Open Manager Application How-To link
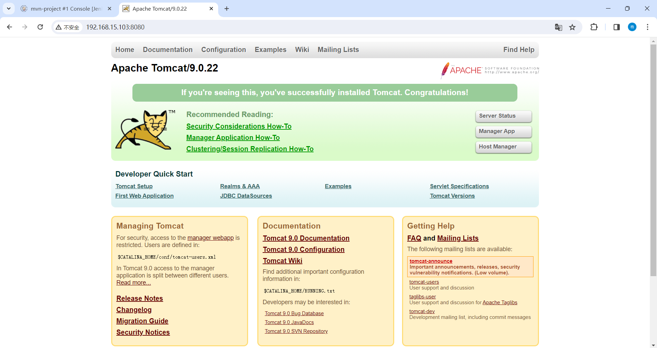This screenshot has width=657, height=348. tap(233, 138)
